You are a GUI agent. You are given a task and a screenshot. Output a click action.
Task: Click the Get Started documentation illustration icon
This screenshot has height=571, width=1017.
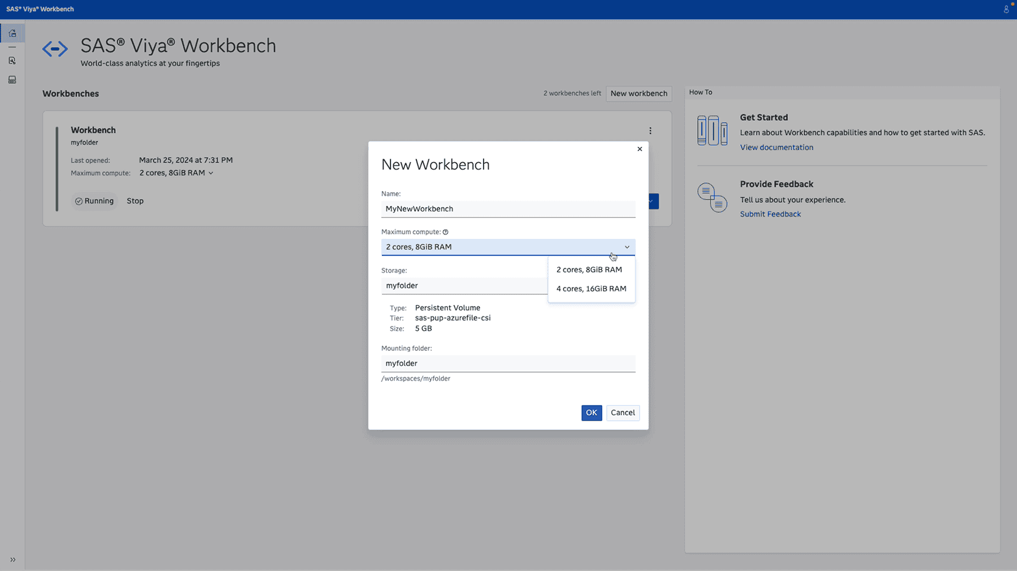pos(712,130)
